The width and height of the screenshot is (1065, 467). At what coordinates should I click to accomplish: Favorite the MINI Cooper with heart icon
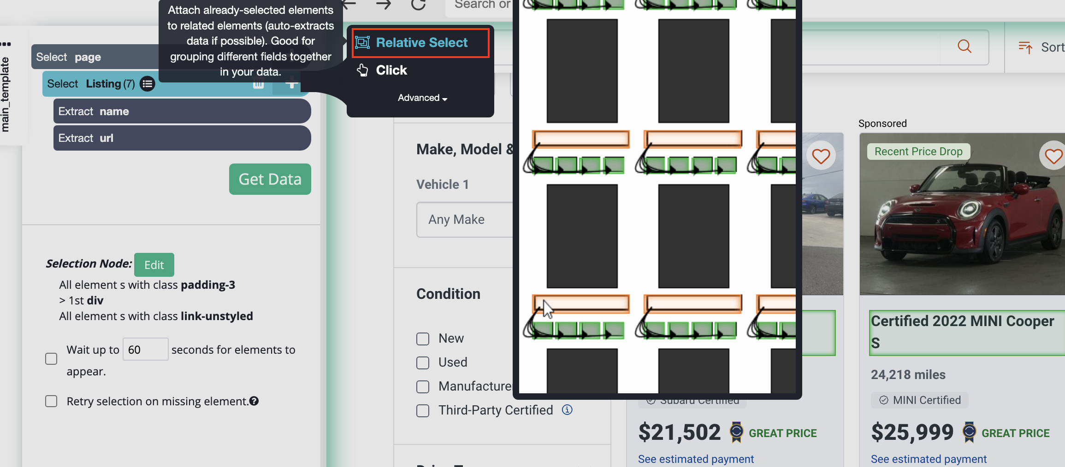1053,156
